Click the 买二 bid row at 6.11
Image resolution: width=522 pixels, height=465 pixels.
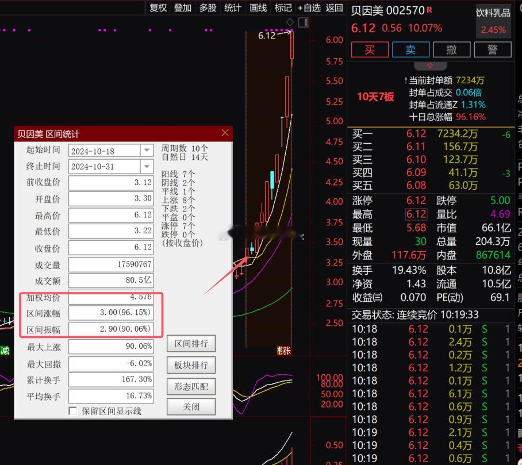click(431, 147)
